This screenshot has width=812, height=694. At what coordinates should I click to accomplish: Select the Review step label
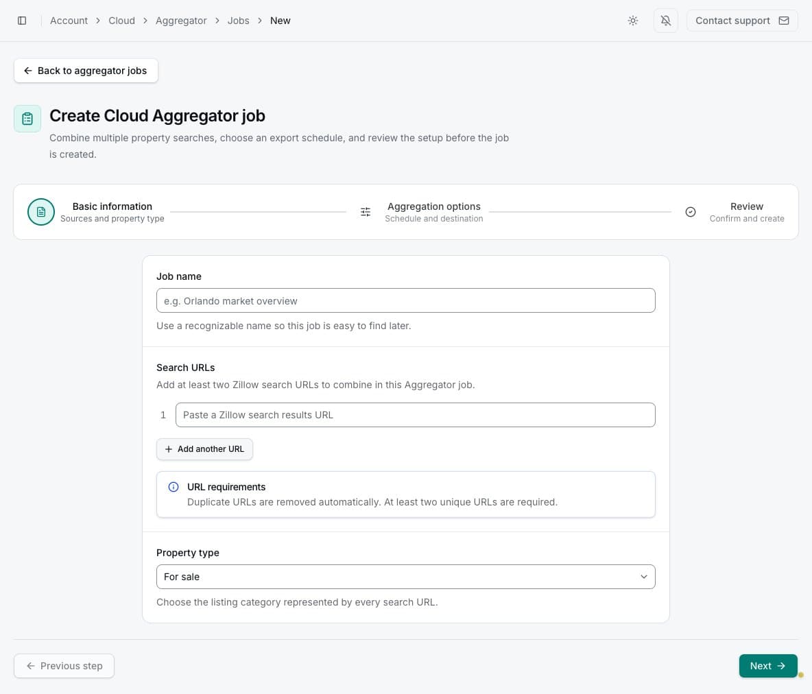pyautogui.click(x=747, y=206)
